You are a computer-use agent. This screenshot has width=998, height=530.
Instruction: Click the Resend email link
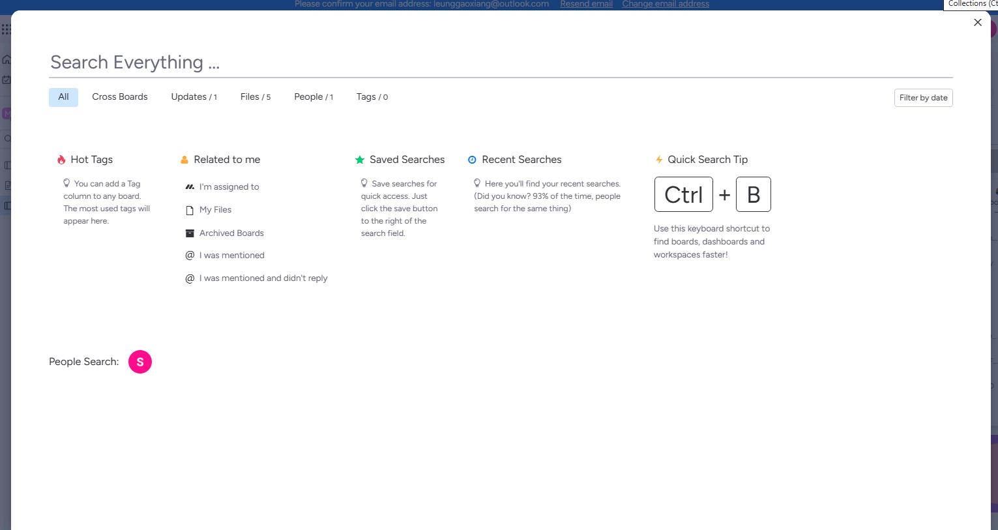[x=586, y=4]
